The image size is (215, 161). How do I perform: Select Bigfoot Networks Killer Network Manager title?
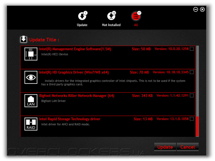77,96
